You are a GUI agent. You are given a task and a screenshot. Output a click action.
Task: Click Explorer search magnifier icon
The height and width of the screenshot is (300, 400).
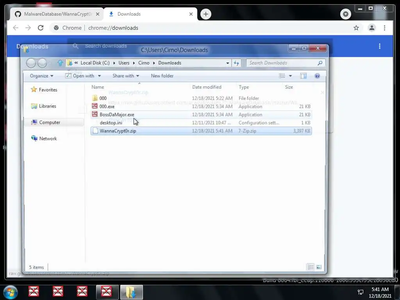click(x=320, y=63)
